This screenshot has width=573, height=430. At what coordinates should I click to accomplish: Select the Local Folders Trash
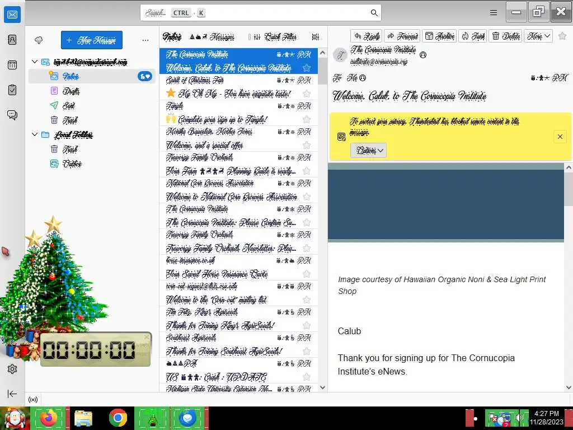pos(92,149)
